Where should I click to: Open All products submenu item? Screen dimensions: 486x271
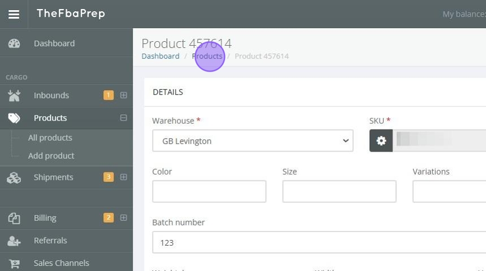point(50,137)
